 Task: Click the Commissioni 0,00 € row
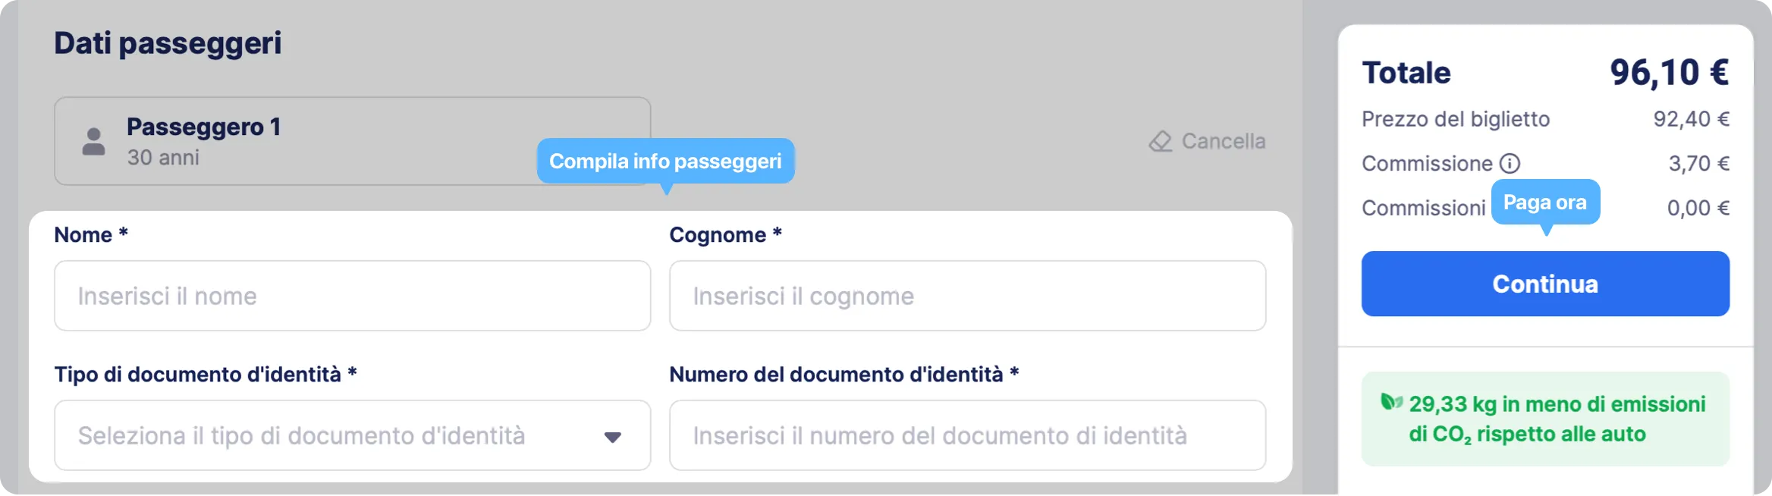1545,208
